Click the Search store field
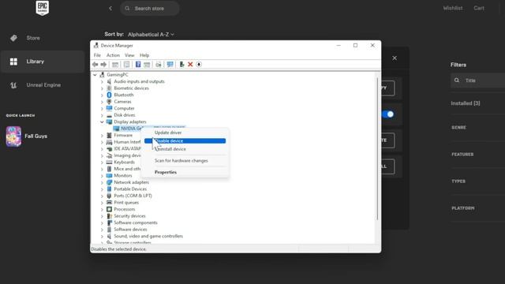Screen dimensions: 505x284 (x=150, y=9)
